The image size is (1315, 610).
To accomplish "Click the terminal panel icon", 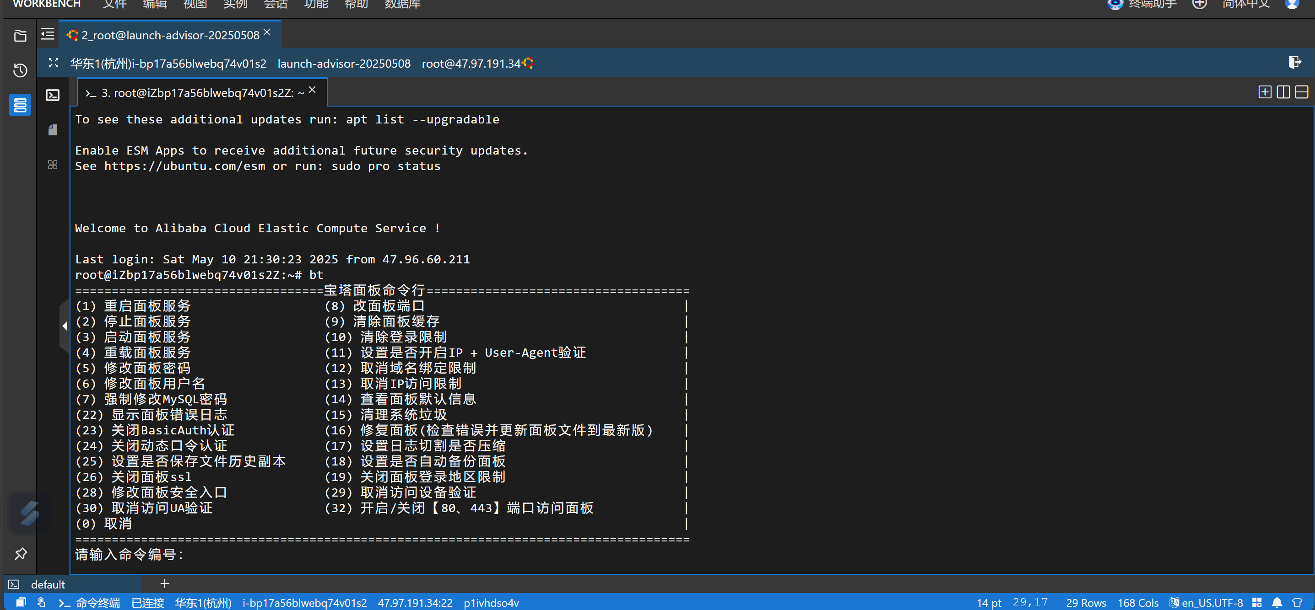I will point(53,96).
